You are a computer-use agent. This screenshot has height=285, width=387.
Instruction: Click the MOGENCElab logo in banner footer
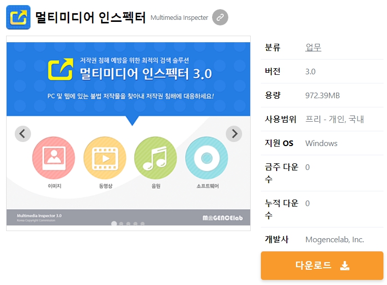(x=223, y=218)
